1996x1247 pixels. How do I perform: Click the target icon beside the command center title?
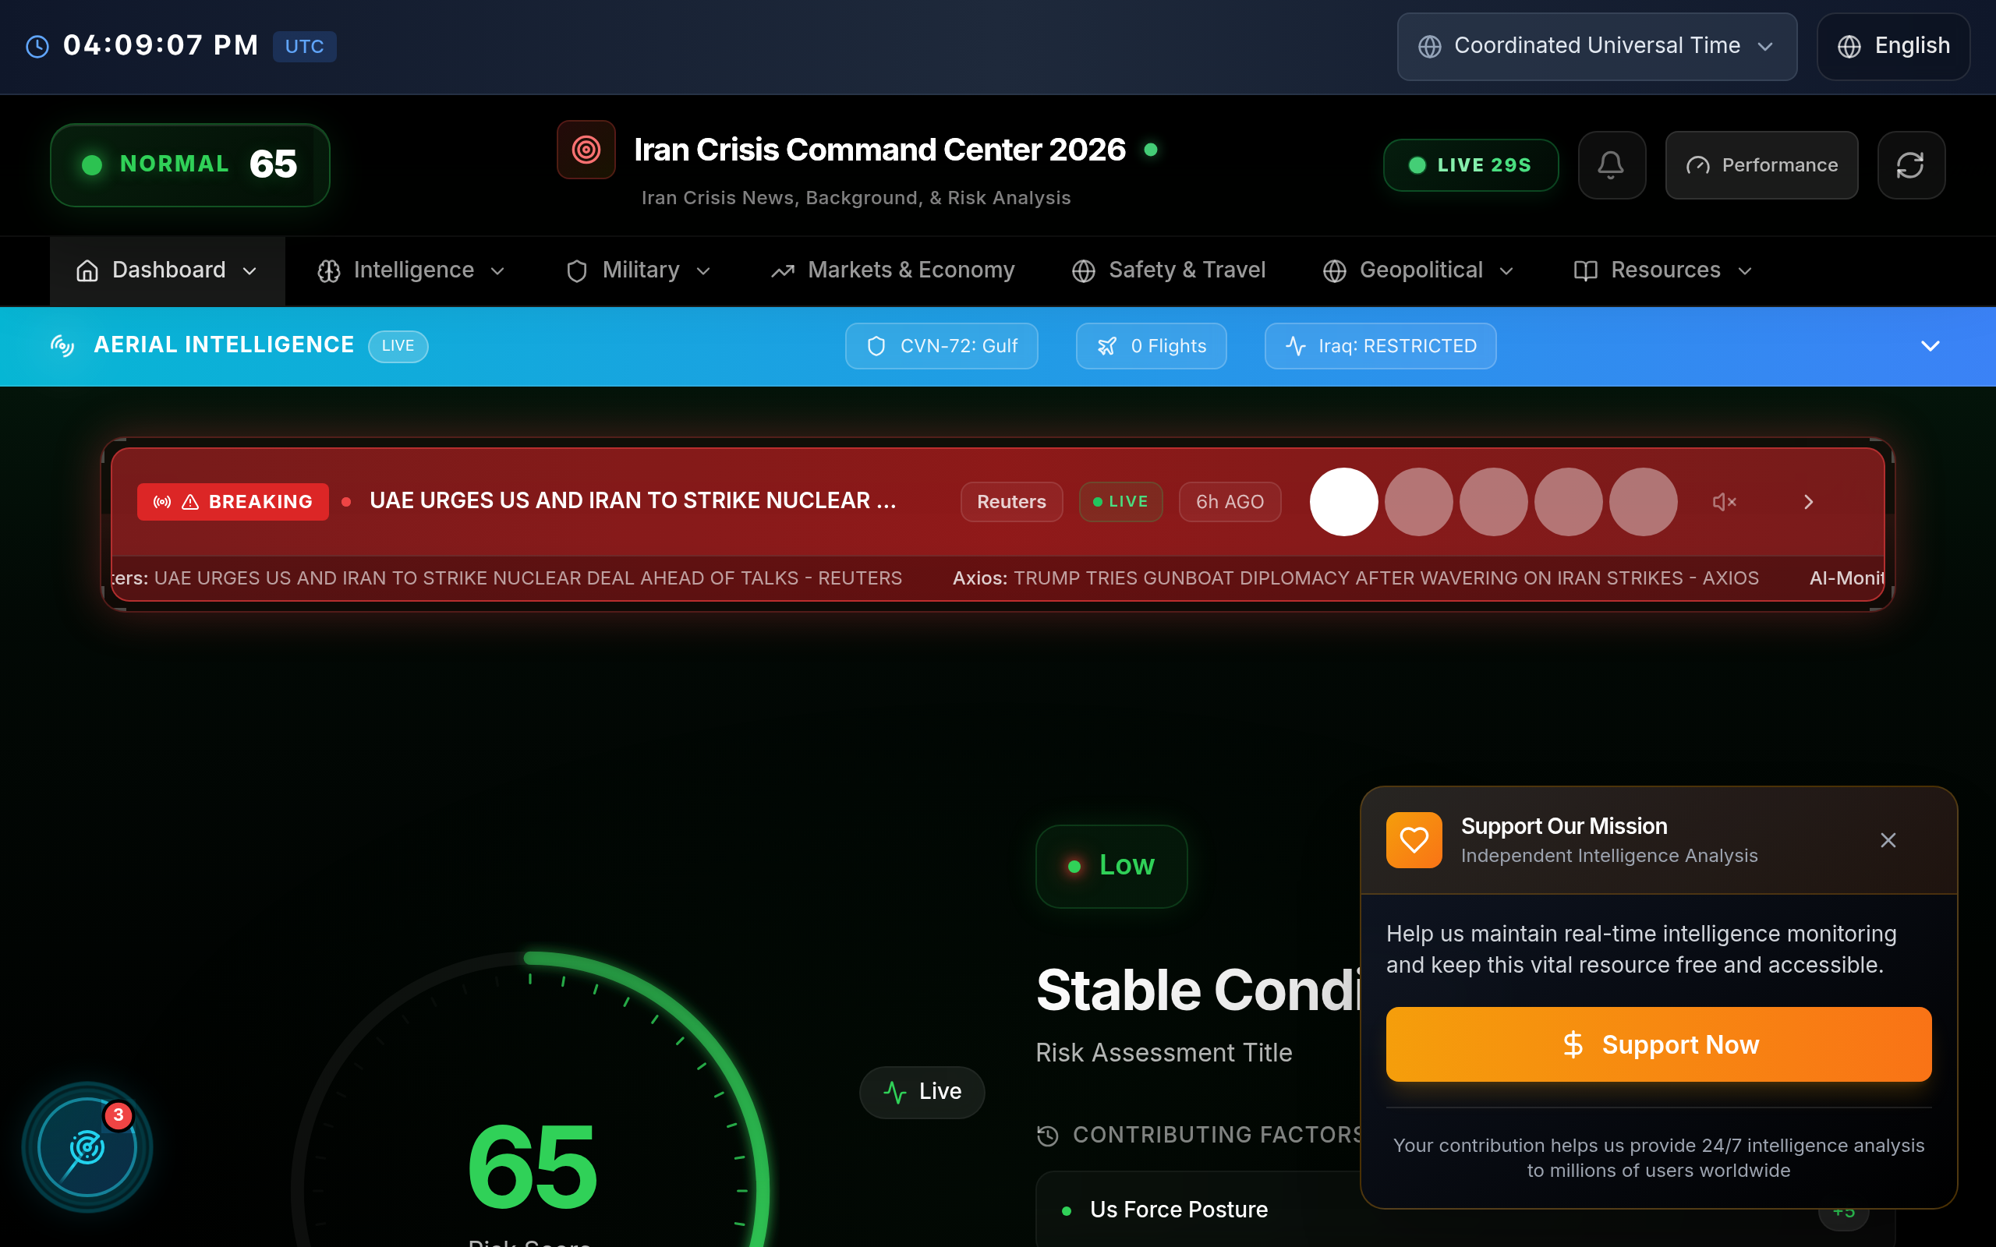(586, 150)
